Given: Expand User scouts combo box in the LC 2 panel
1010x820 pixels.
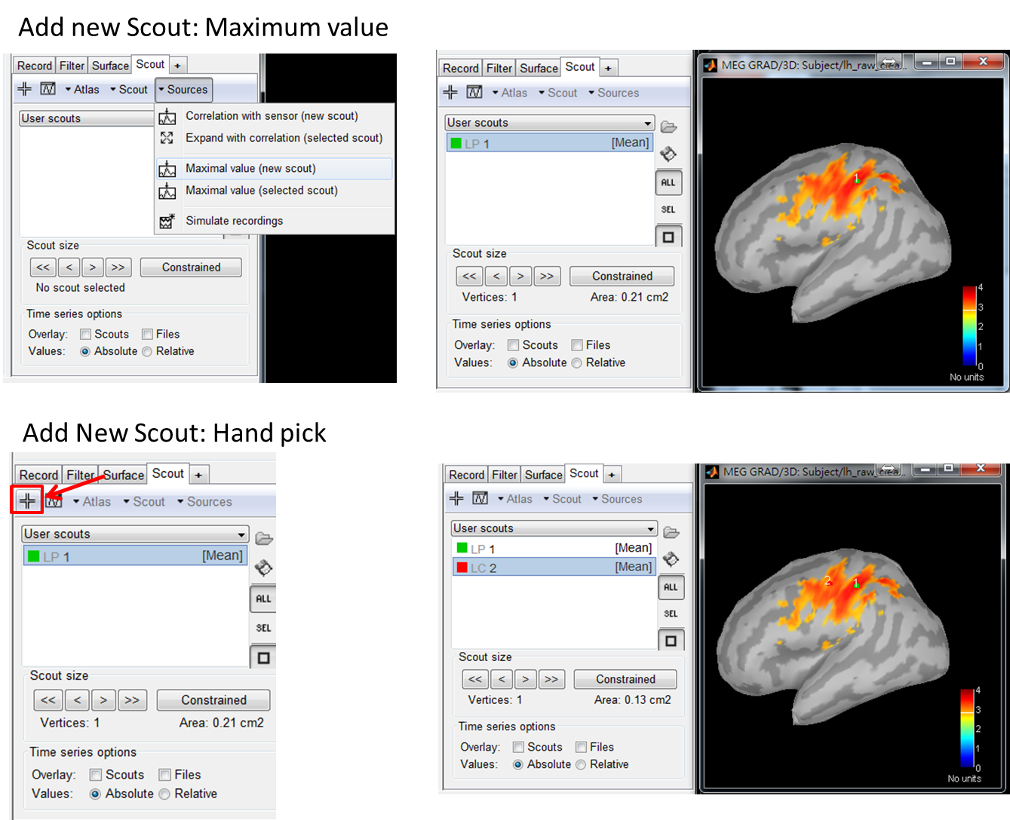Looking at the screenshot, I should [x=554, y=528].
